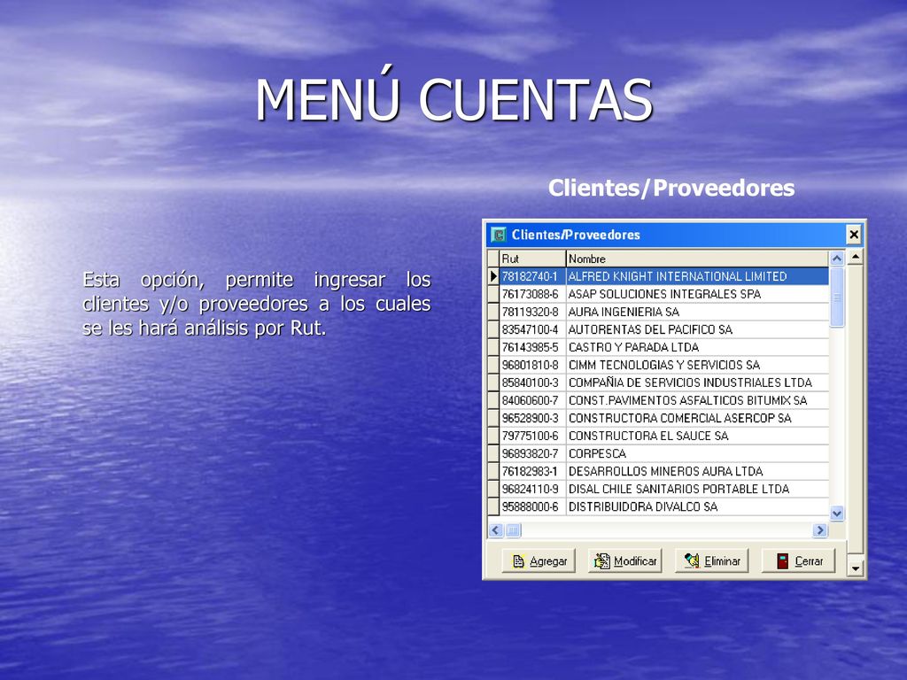Click the Modificar button
The height and width of the screenshot is (680, 907).
pos(624,560)
